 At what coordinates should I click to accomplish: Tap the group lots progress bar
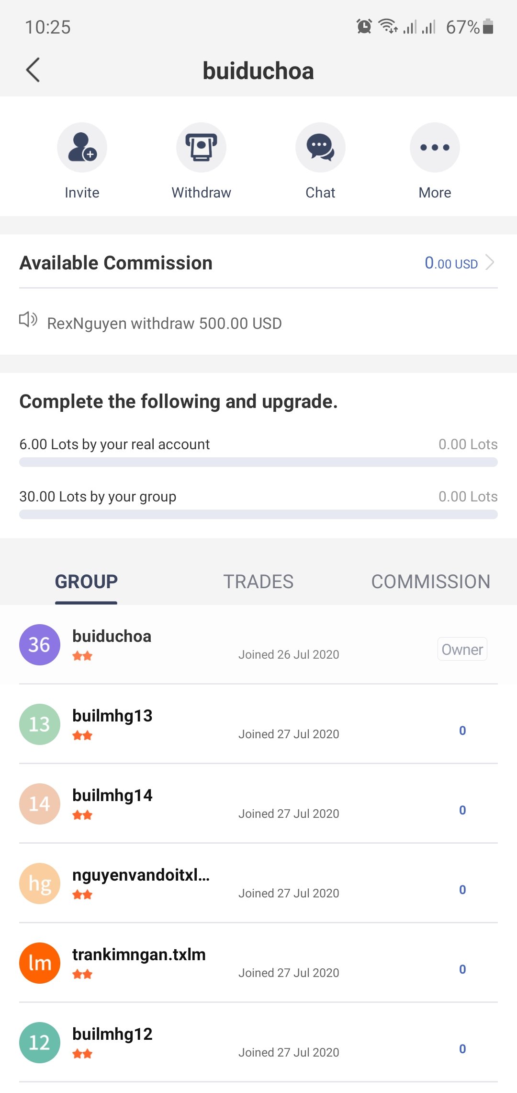[x=258, y=514]
